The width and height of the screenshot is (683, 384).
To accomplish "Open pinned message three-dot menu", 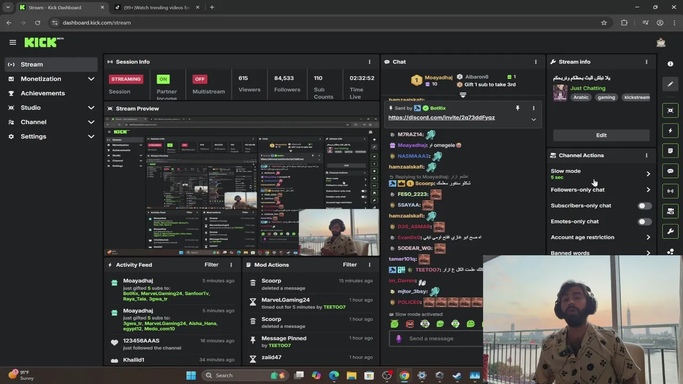I will pyautogui.click(x=533, y=108).
